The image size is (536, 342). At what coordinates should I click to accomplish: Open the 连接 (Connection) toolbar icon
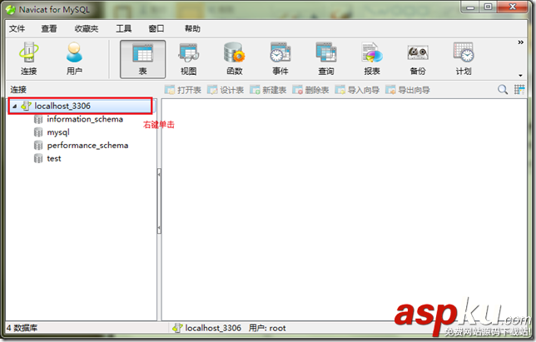pyautogui.click(x=28, y=59)
